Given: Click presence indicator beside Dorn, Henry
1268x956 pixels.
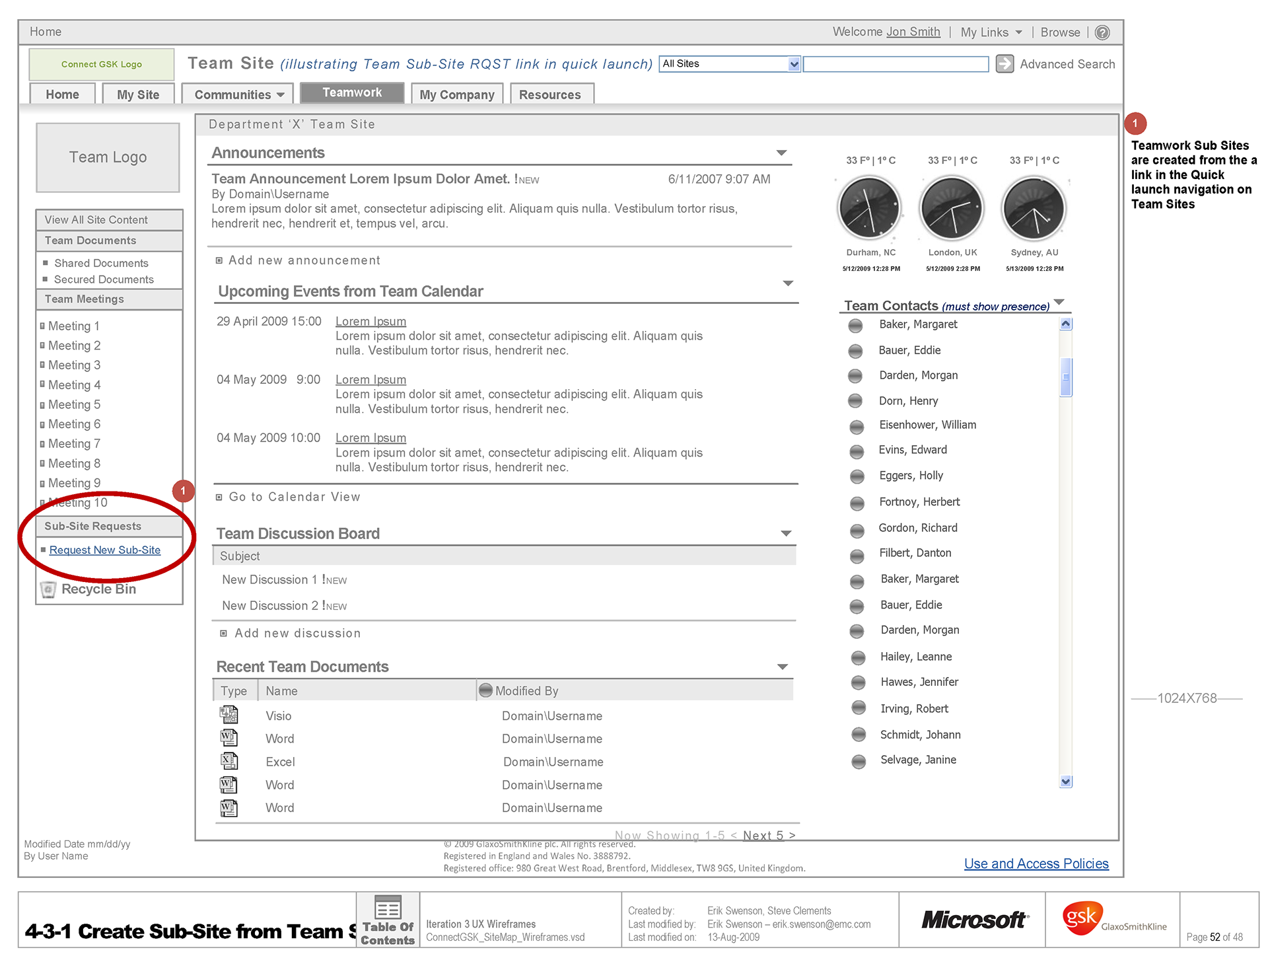Looking at the screenshot, I should coord(855,401).
